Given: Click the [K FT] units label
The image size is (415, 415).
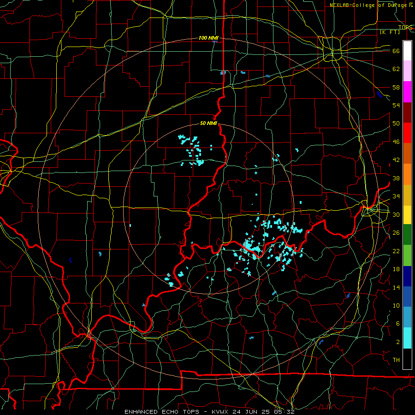Looking at the screenshot, I should tap(390, 32).
